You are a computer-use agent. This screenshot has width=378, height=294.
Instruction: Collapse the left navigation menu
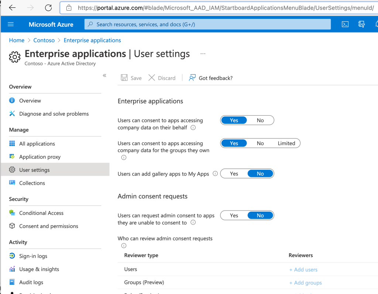point(104,75)
